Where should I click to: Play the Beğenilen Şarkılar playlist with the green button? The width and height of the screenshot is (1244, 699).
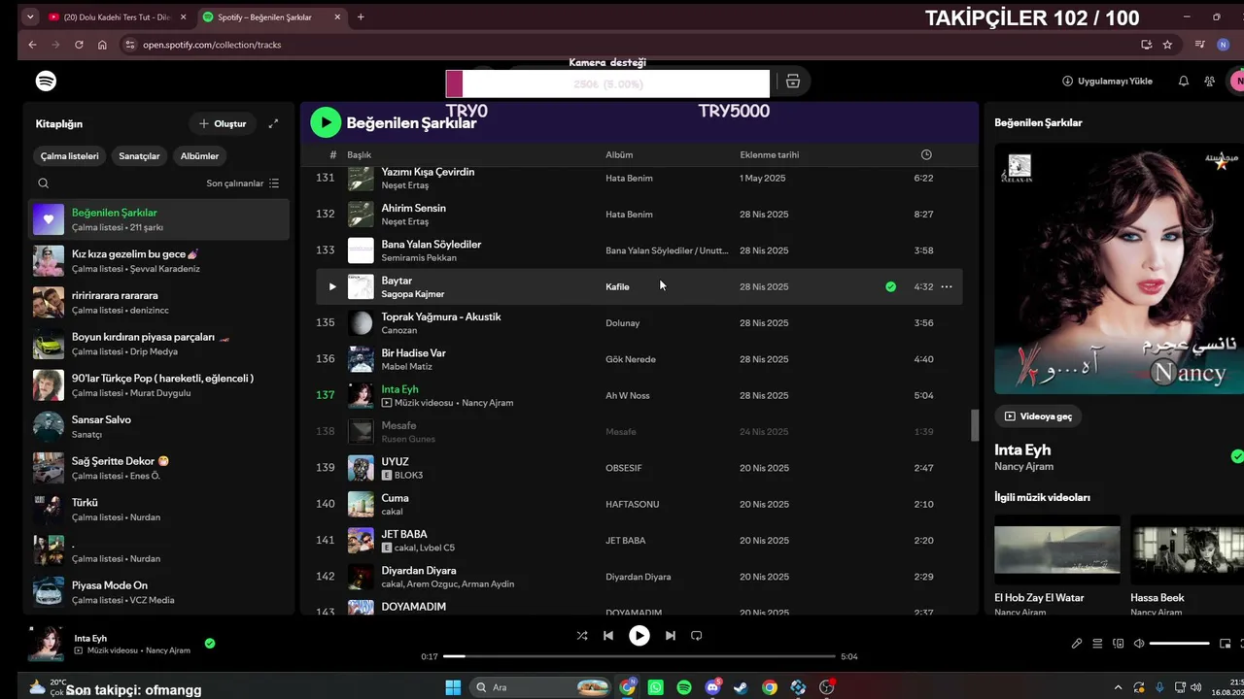tap(326, 121)
